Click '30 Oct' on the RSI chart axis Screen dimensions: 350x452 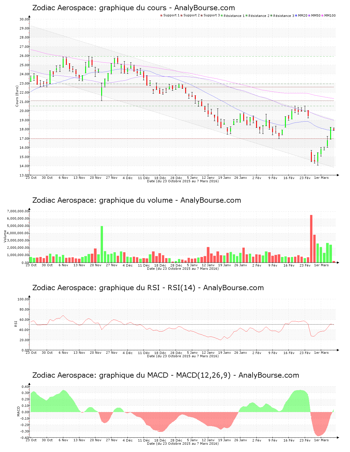47,353
